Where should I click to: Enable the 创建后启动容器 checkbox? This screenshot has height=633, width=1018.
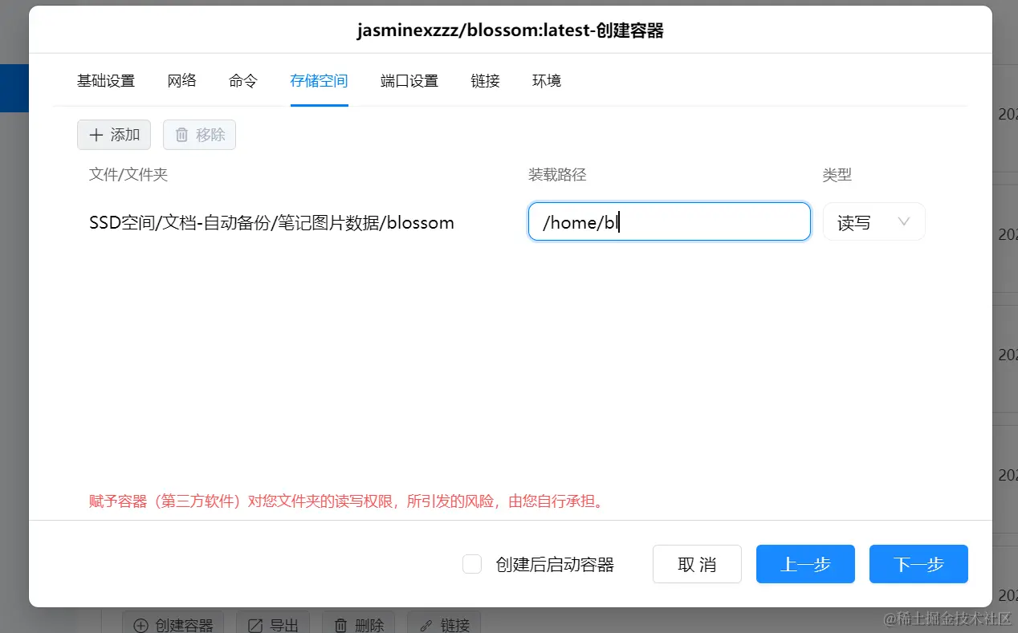pyautogui.click(x=472, y=564)
